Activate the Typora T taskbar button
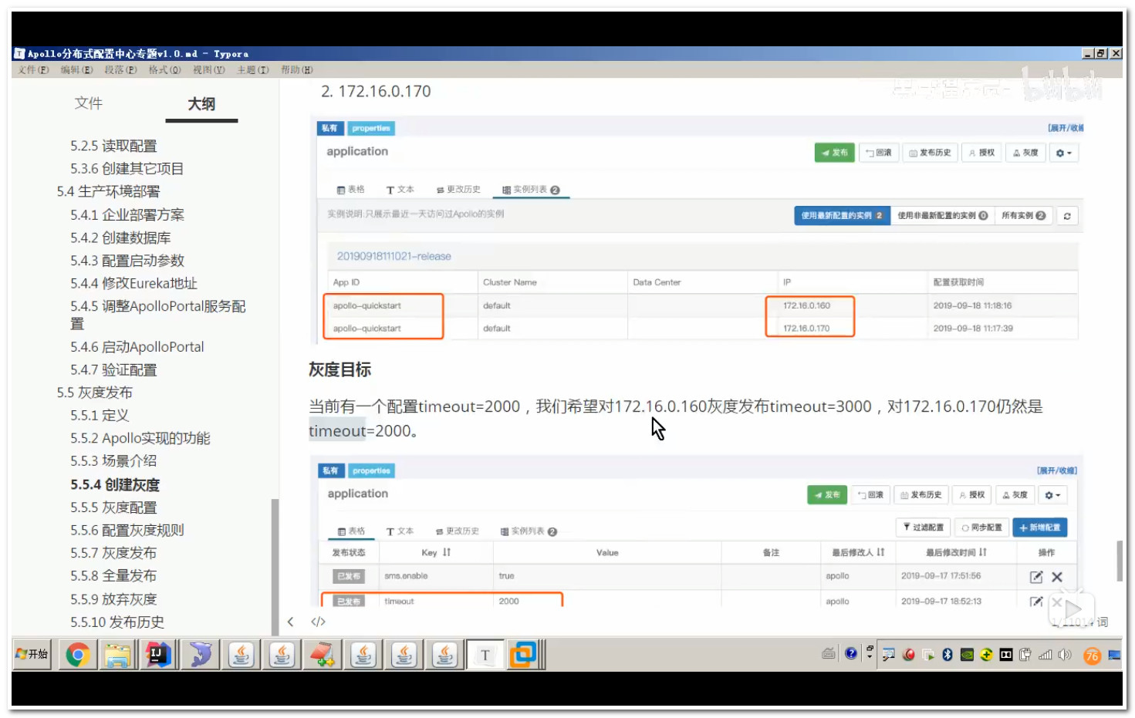This screenshot has width=1135, height=718. click(485, 655)
